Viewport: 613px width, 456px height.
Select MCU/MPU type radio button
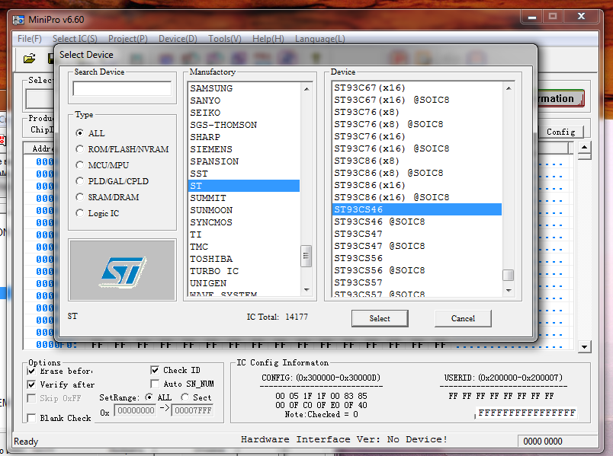pos(80,165)
